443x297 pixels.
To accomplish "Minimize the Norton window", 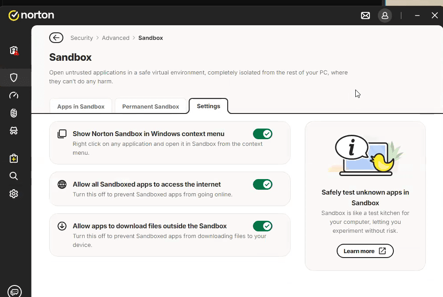I will click(417, 16).
